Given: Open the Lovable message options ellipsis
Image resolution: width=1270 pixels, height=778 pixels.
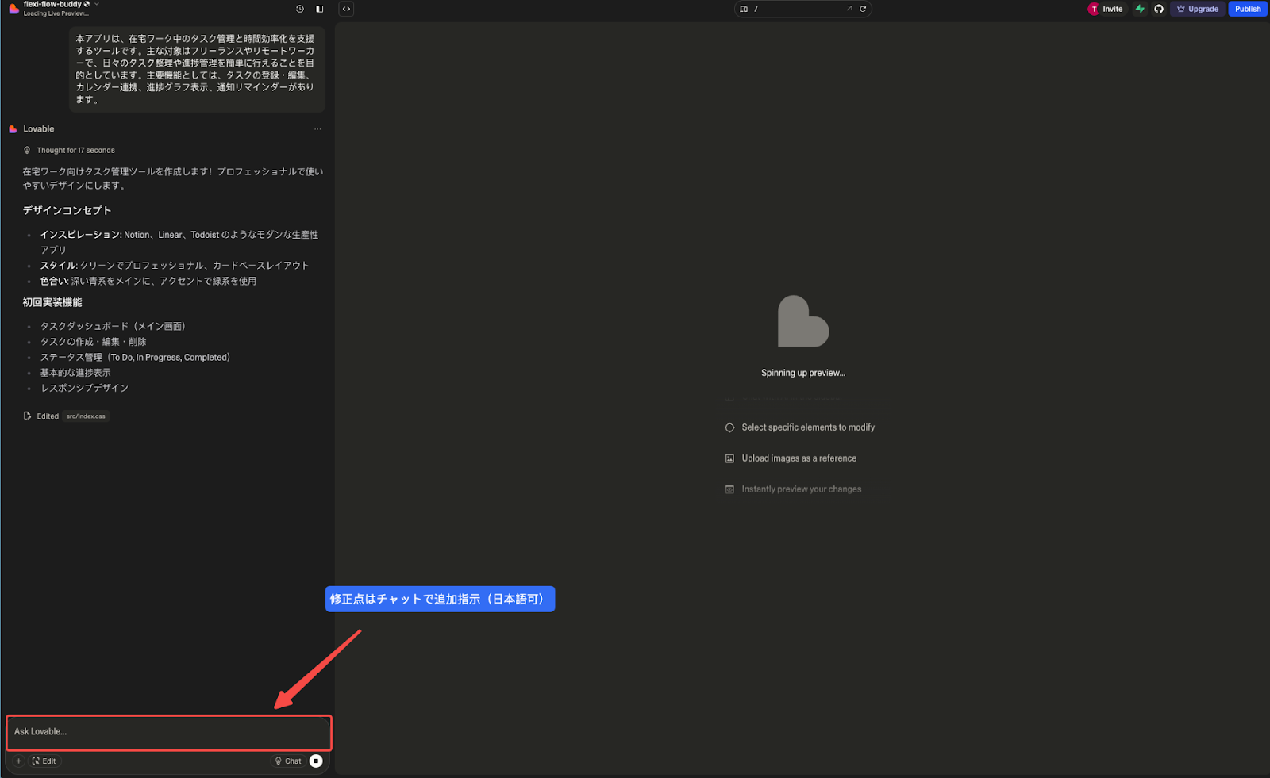Looking at the screenshot, I should 317,129.
